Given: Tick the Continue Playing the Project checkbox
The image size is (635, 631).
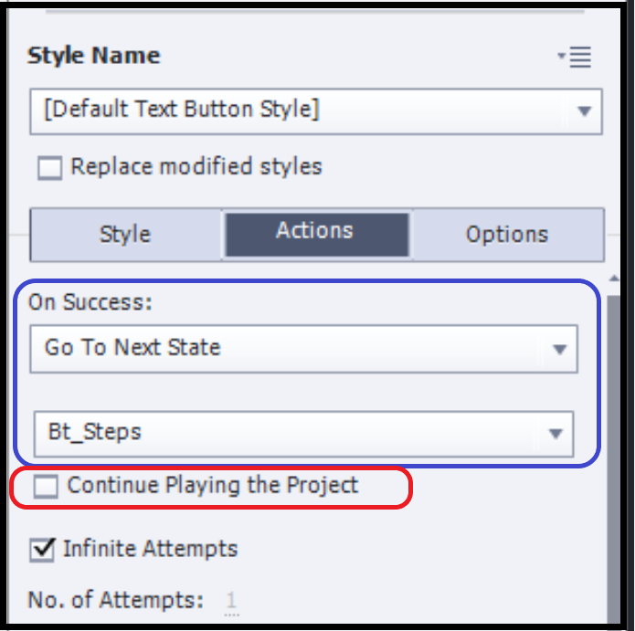Looking at the screenshot, I should (46, 487).
